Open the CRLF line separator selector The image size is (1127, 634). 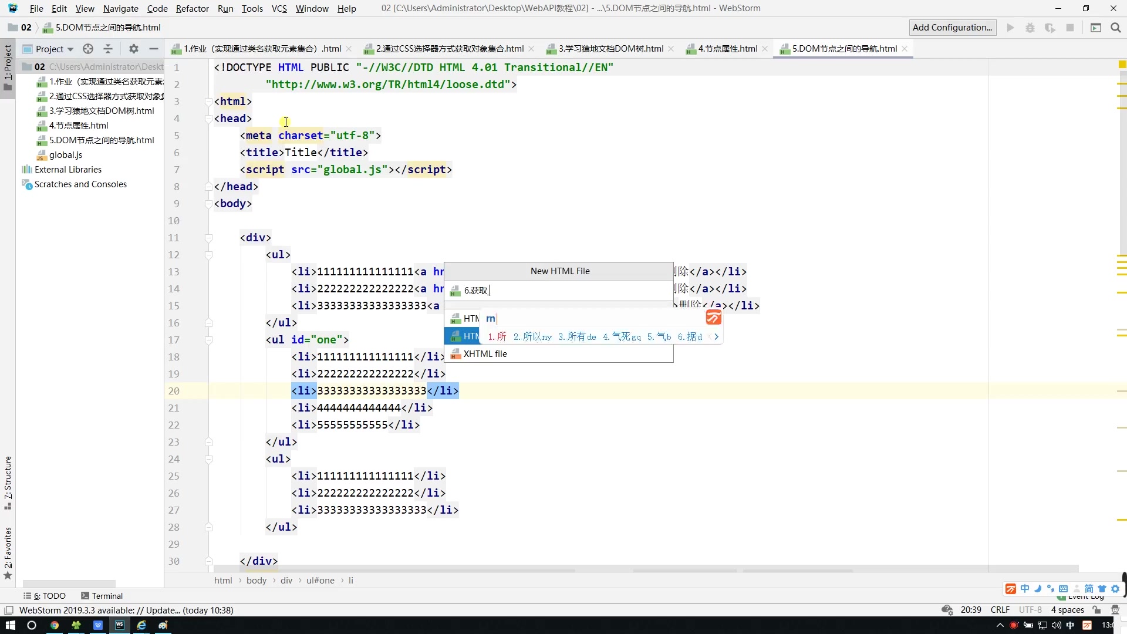pos(1000,610)
